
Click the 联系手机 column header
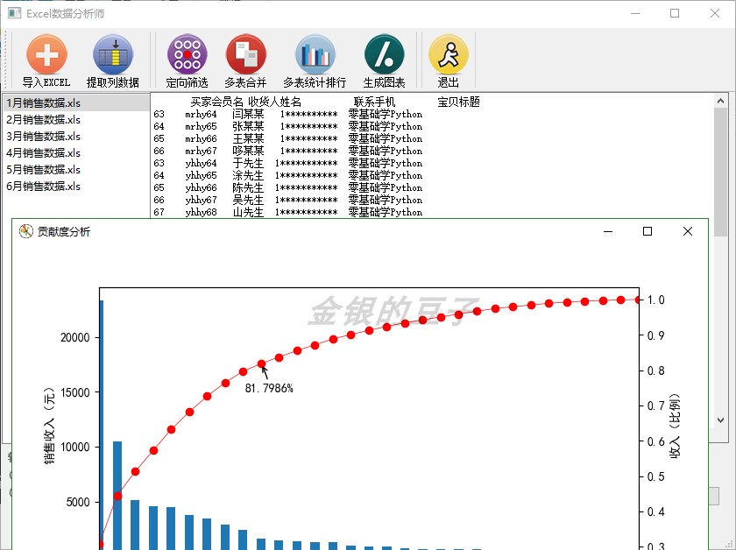click(375, 102)
